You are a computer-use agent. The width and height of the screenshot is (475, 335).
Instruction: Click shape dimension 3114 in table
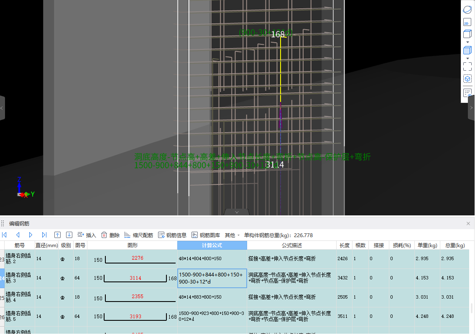pyautogui.click(x=135, y=278)
